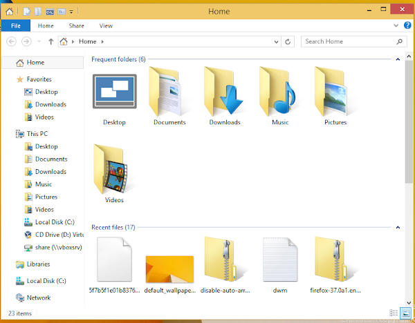Refresh the Home location
Screen dimensions: 415x323
[288, 41]
